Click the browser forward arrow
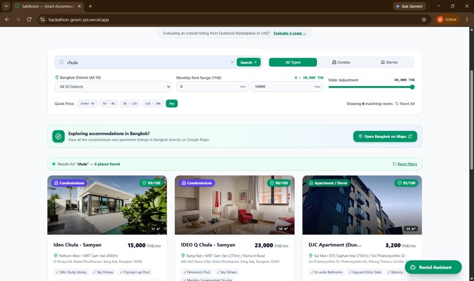The image size is (474, 281). 18,19
